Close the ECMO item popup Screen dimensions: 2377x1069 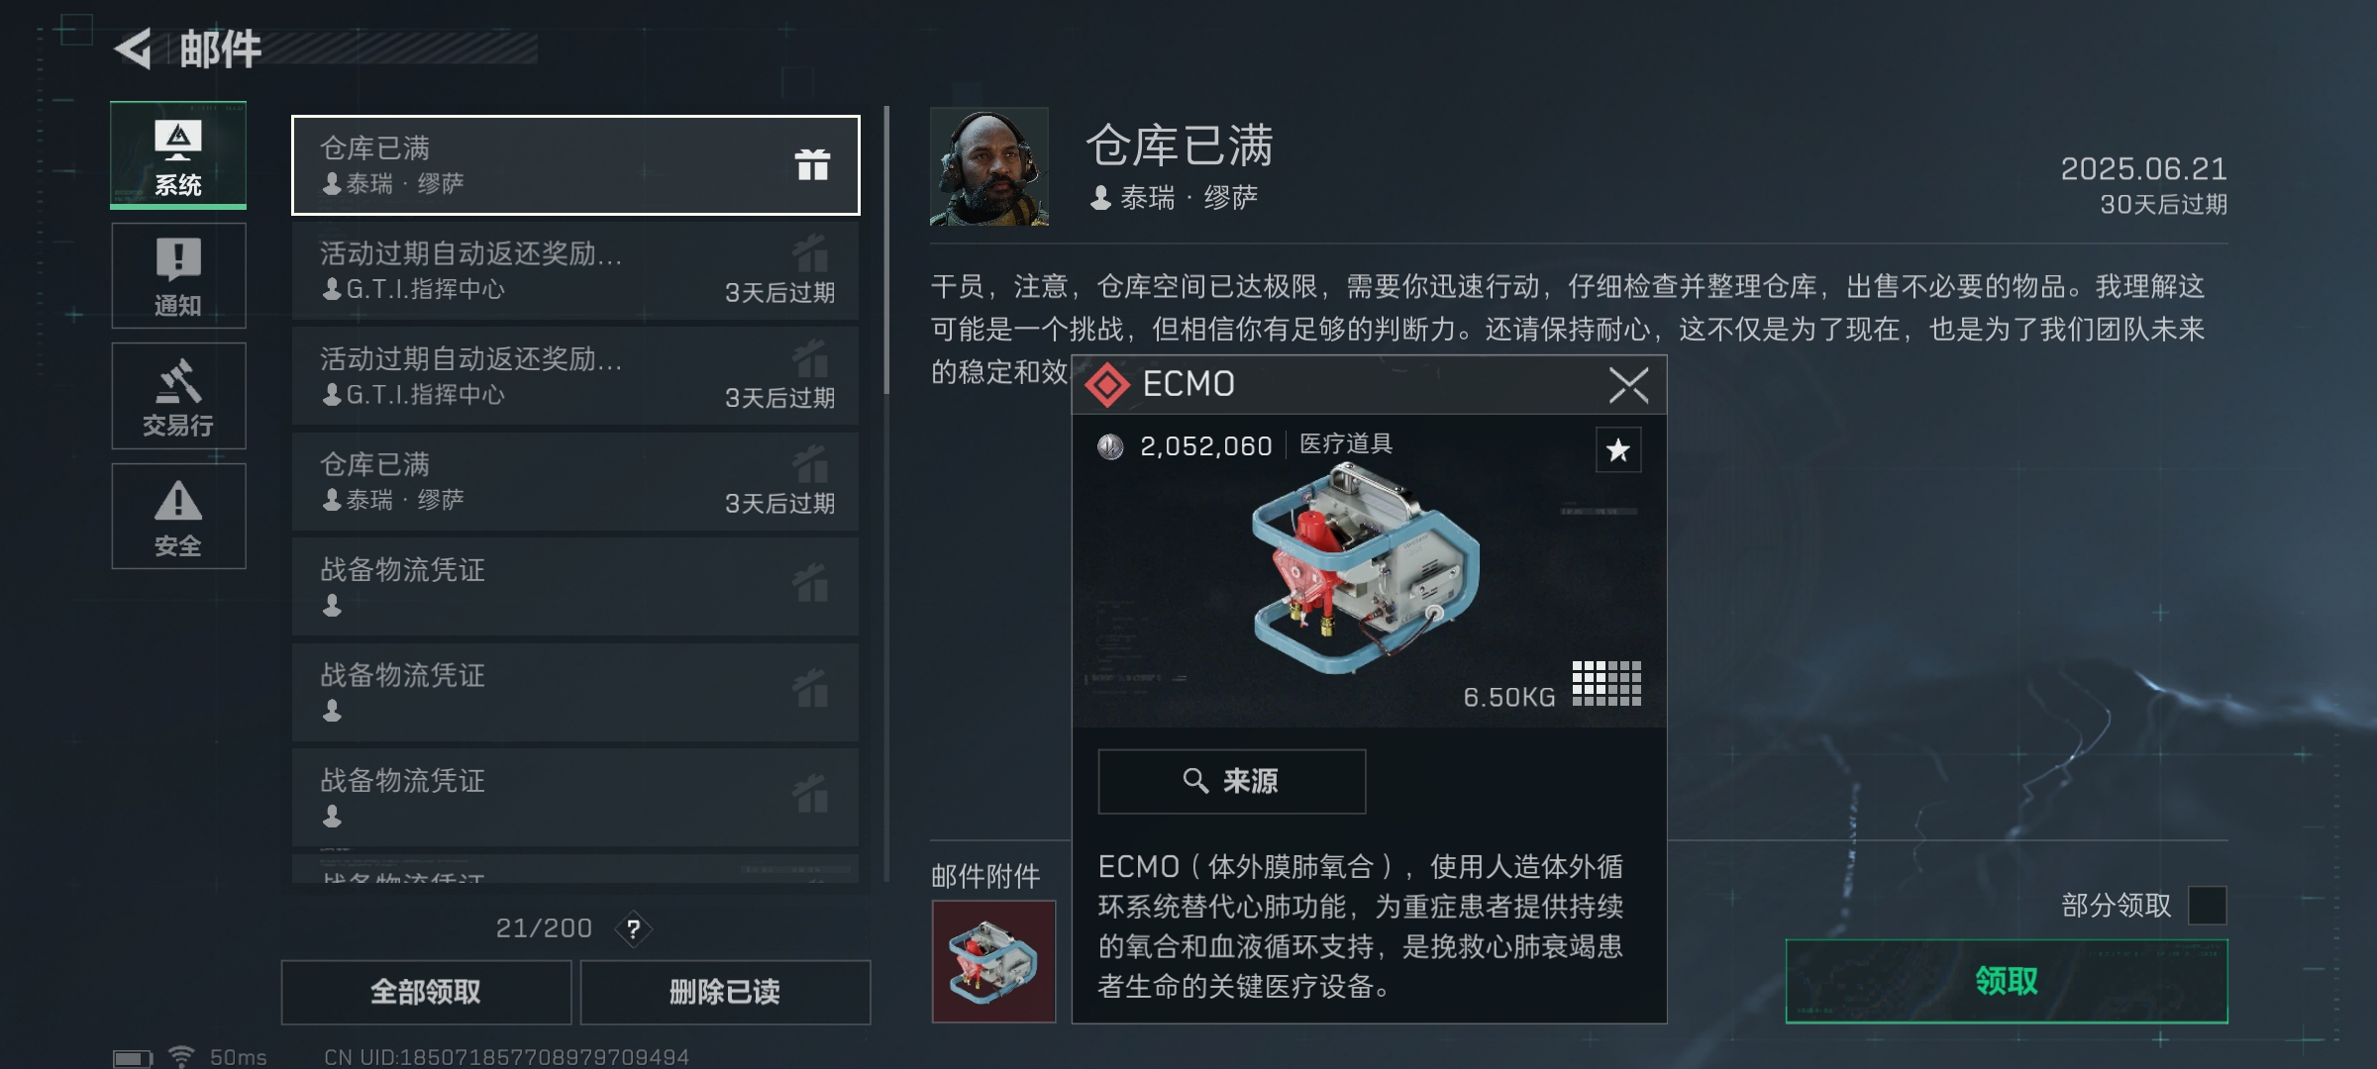(x=1628, y=385)
